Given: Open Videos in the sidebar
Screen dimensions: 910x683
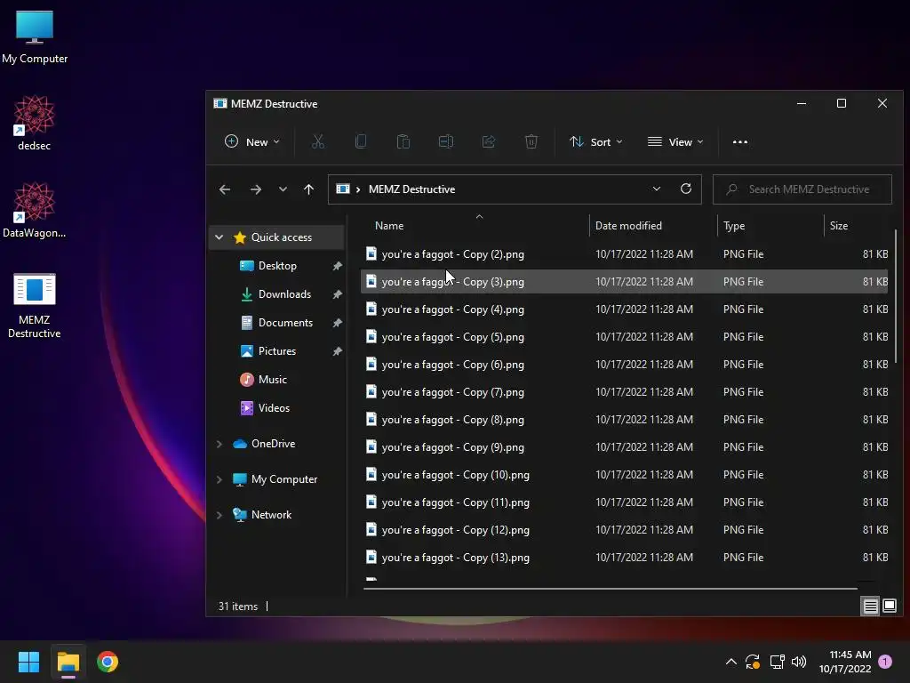Looking at the screenshot, I should [x=274, y=407].
